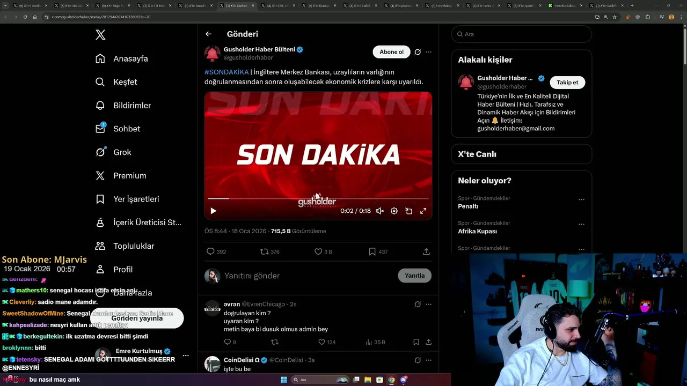Unmute the video audio
The height and width of the screenshot is (386, 687).
379,211
